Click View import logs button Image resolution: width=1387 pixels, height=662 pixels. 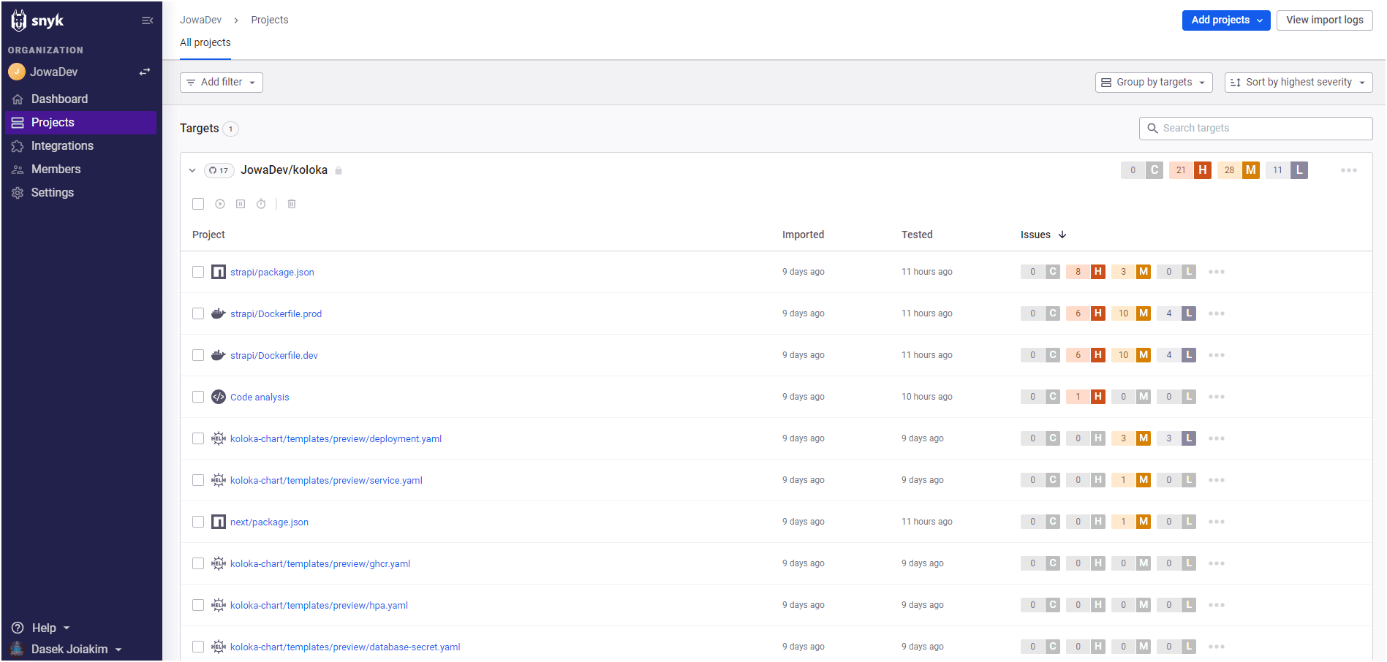1325,20
